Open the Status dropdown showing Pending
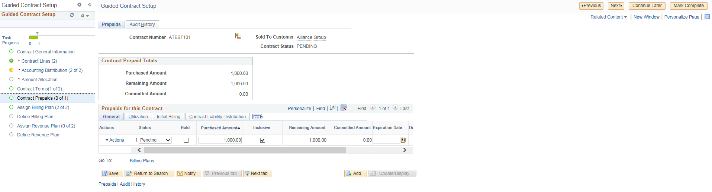 tap(155, 140)
